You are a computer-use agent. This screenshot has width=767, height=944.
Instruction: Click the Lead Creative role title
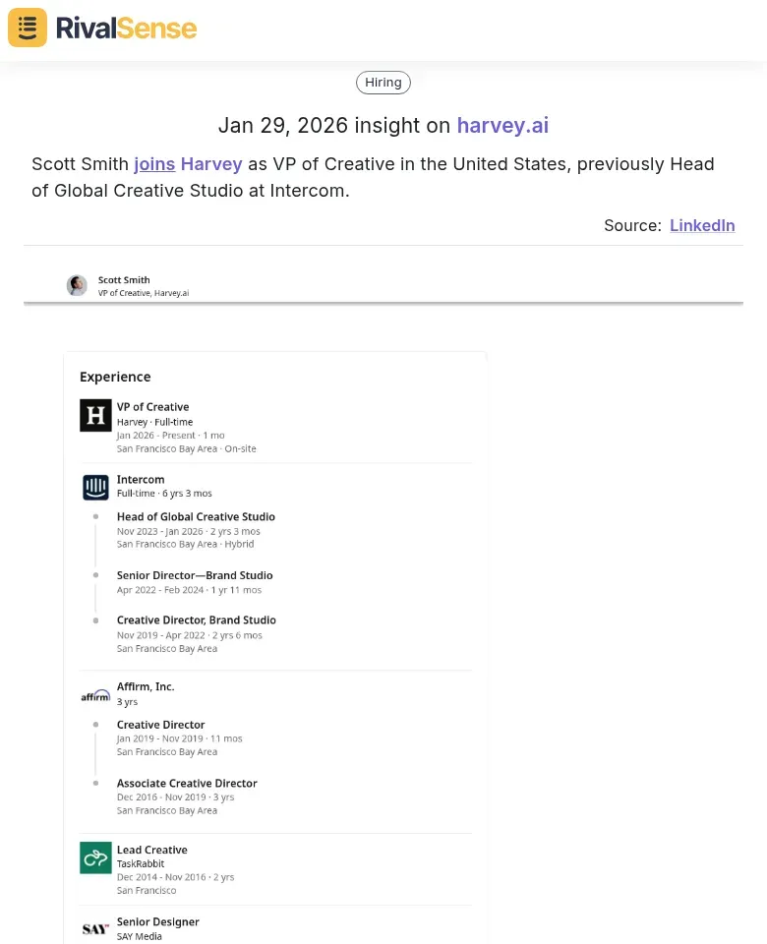[151, 850]
